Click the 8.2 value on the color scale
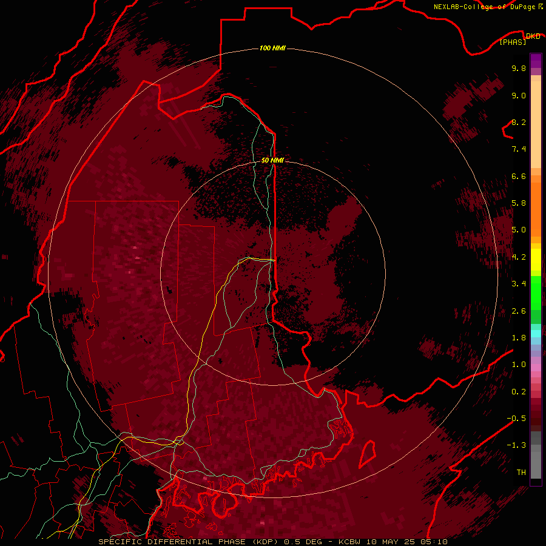Screen dimensions: 546x546 [519, 122]
